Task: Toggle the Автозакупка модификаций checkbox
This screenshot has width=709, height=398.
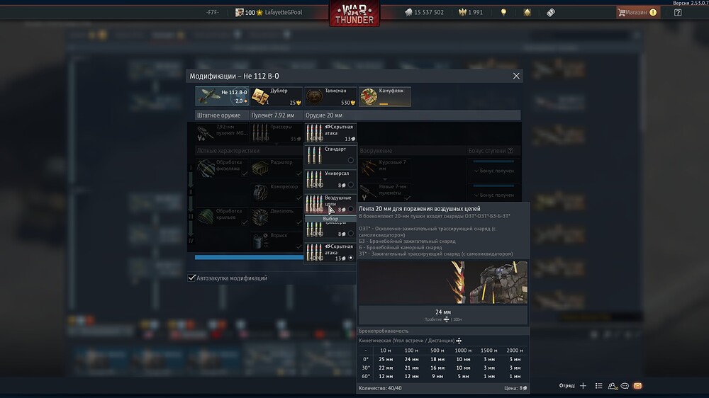Action: point(192,278)
